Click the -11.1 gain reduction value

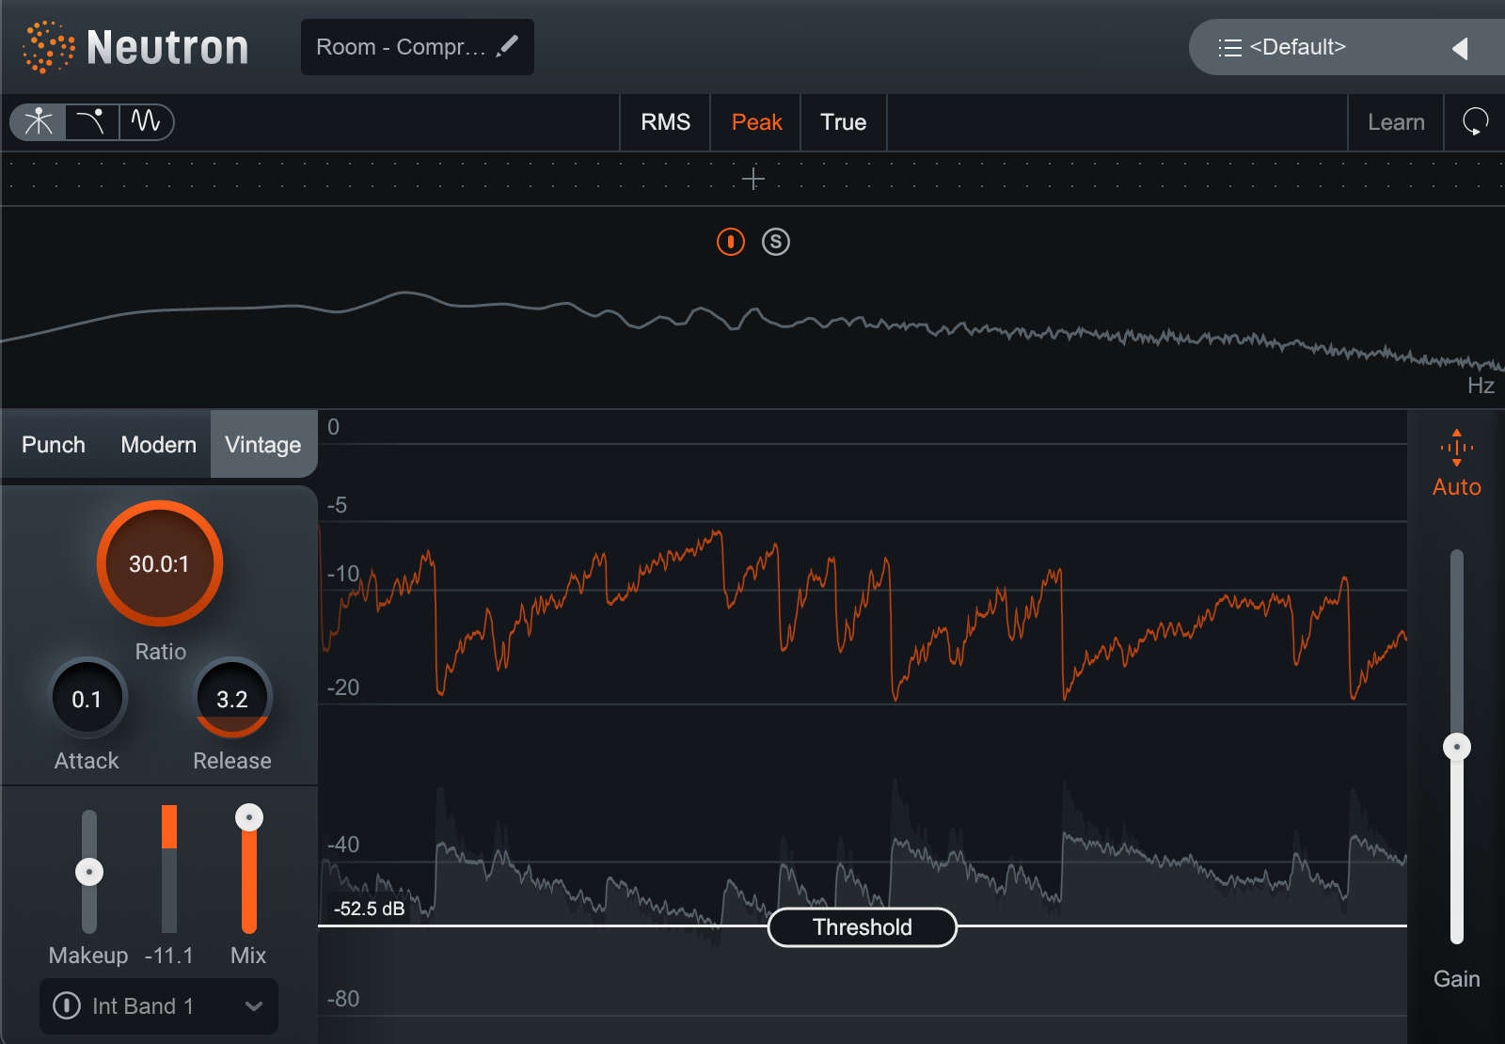click(169, 956)
